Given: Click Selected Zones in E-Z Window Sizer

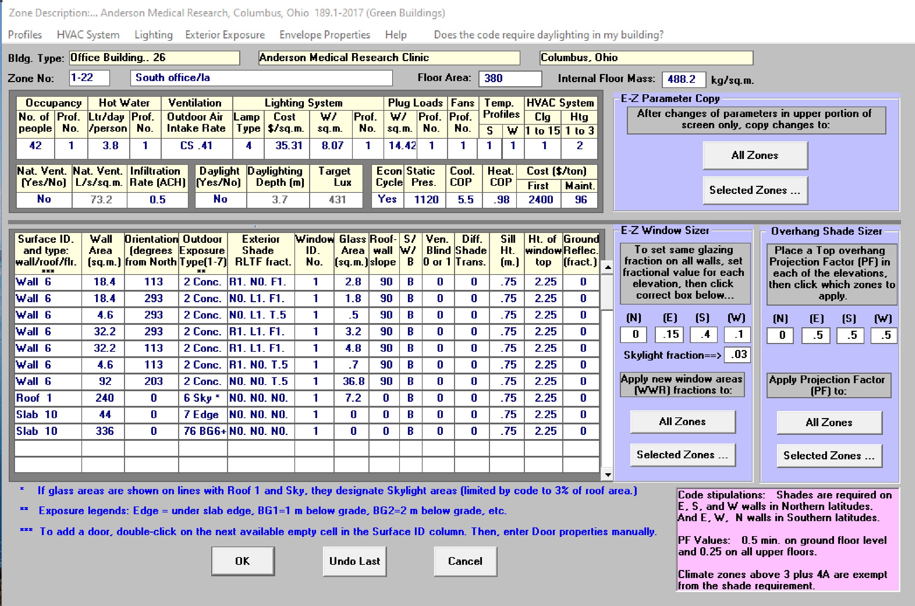Looking at the screenshot, I should (683, 455).
